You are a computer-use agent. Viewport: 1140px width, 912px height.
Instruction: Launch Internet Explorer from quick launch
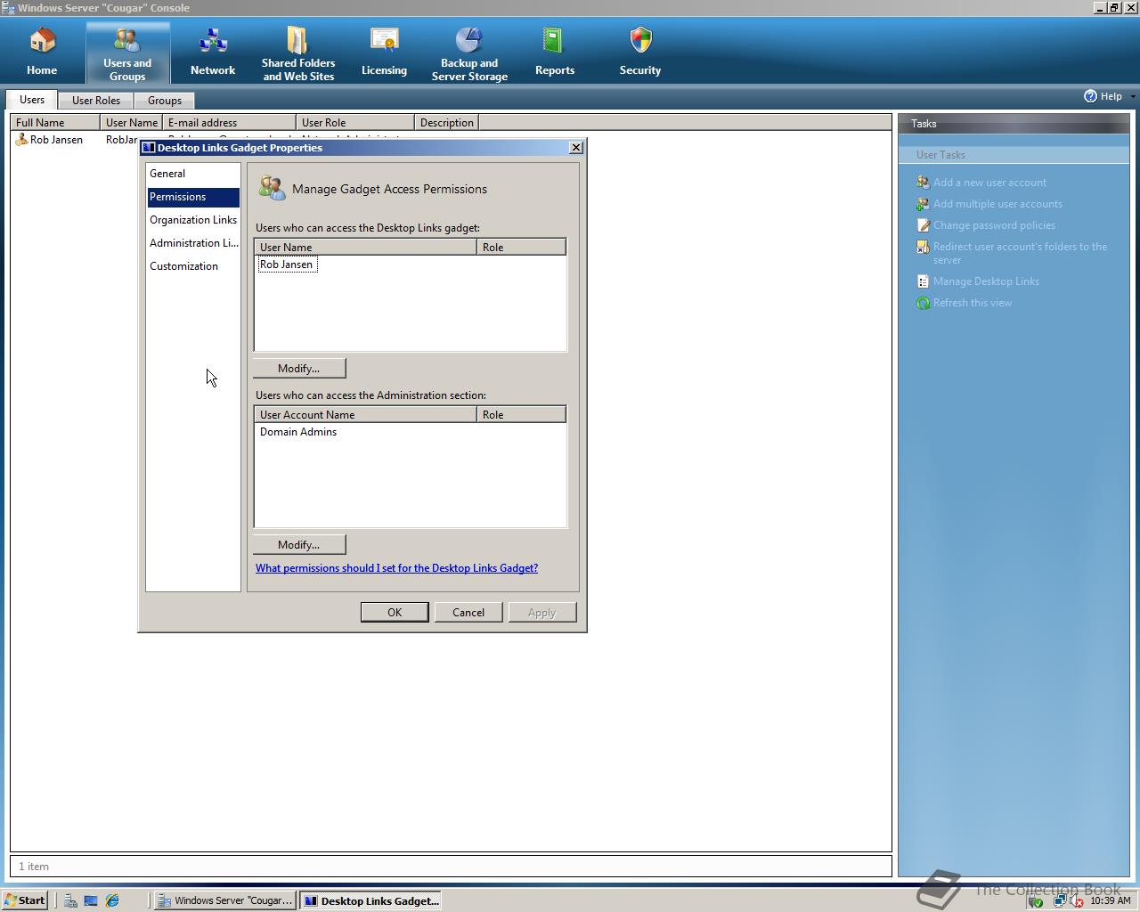[112, 900]
